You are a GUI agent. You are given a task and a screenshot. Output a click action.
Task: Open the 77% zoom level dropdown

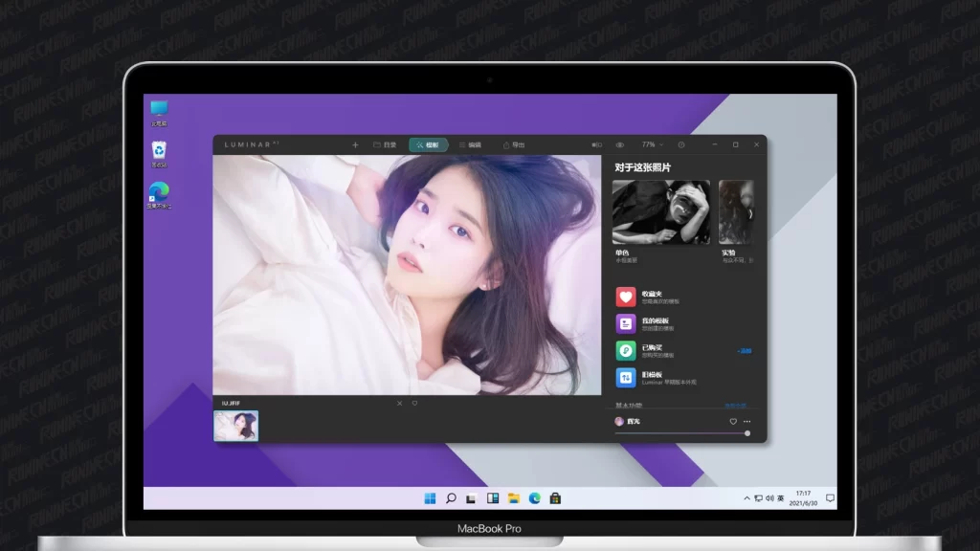pos(652,144)
